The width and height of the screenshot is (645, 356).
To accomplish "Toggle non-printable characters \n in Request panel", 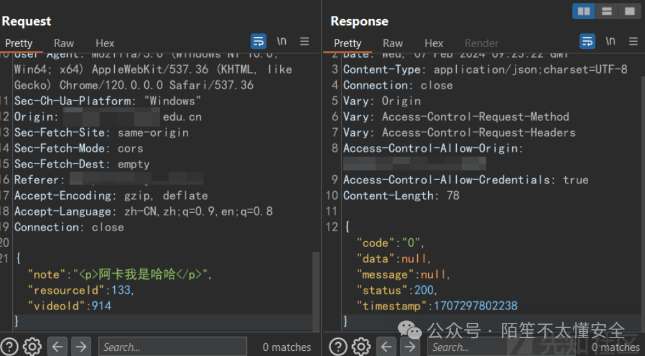I will (x=281, y=41).
